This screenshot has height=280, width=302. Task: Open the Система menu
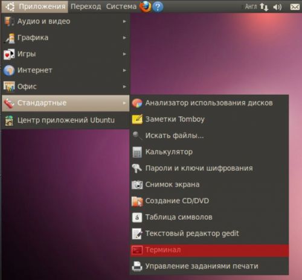[x=121, y=7]
